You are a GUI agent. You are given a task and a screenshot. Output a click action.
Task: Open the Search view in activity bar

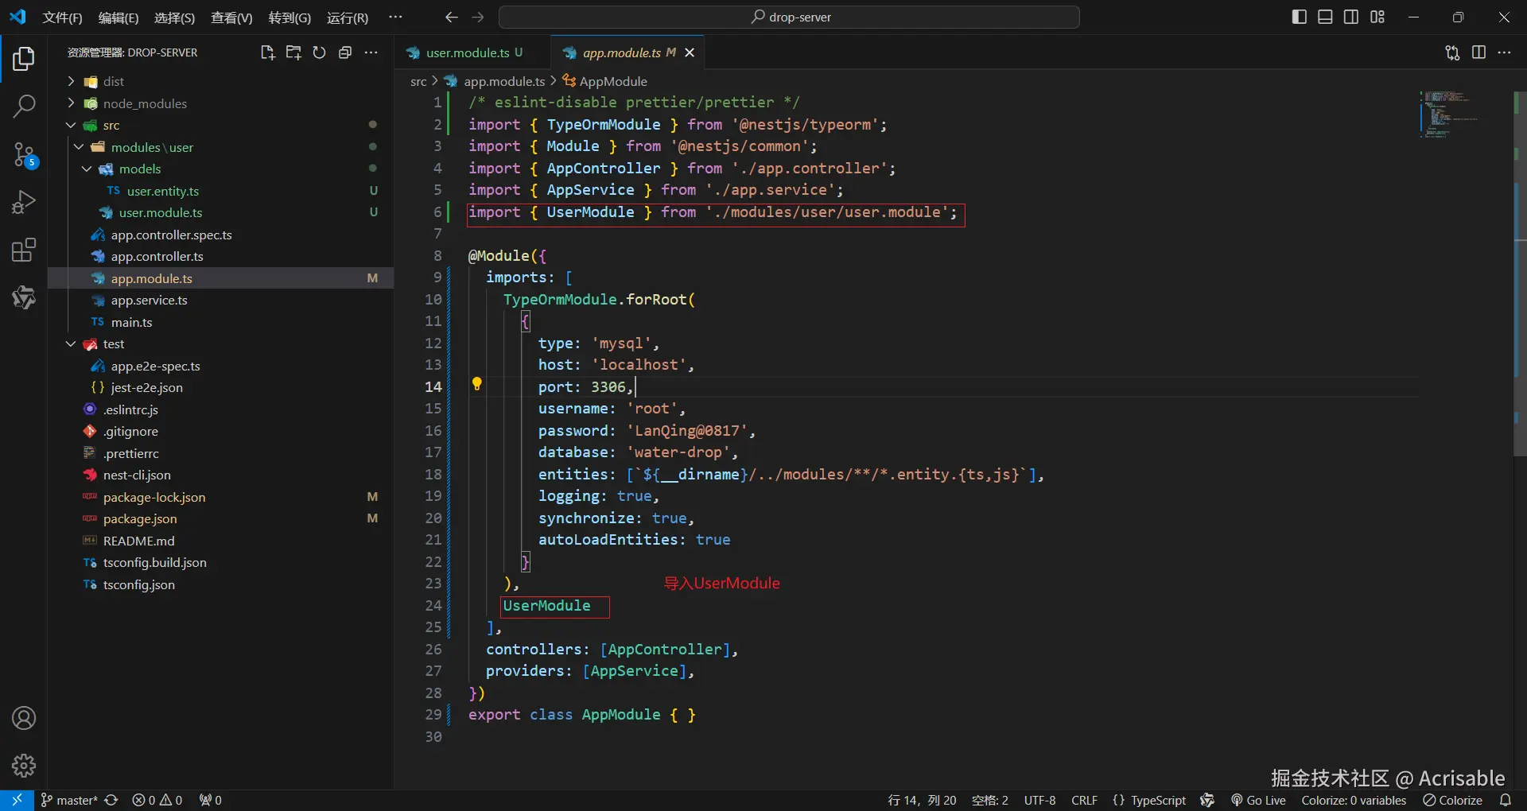pyautogui.click(x=24, y=106)
